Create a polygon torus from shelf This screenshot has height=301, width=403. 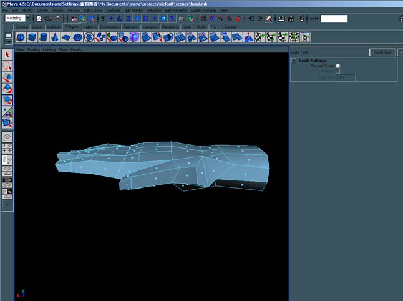77,37
